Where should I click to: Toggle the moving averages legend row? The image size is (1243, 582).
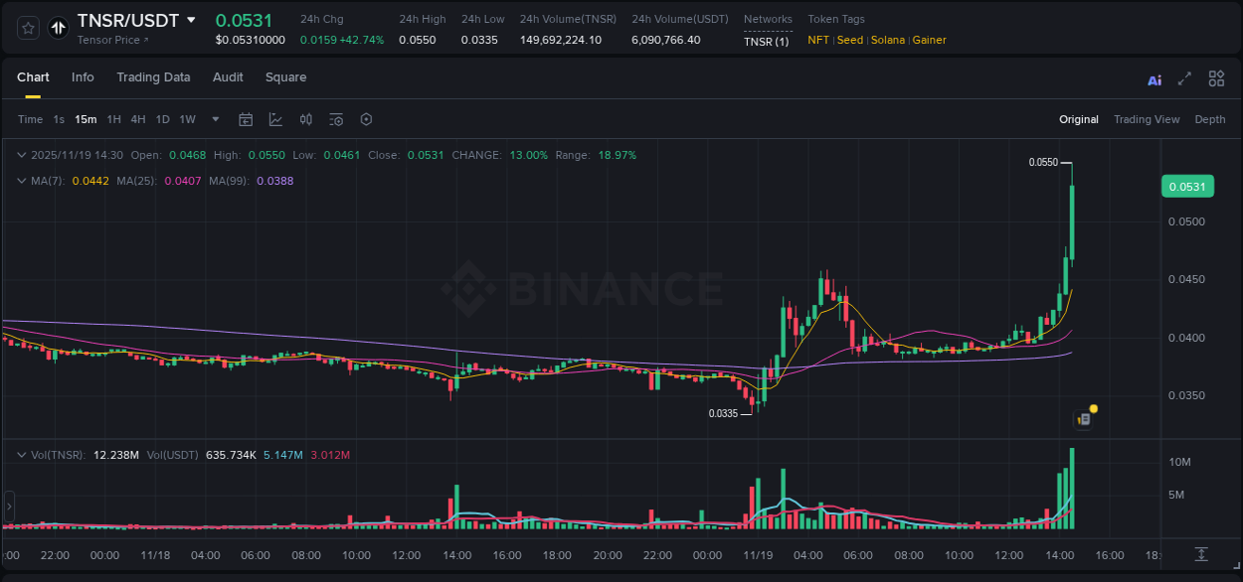click(22, 181)
